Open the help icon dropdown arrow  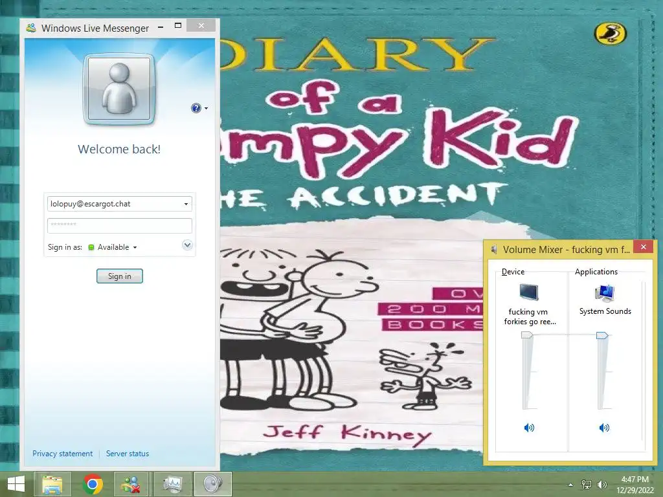[x=207, y=109]
